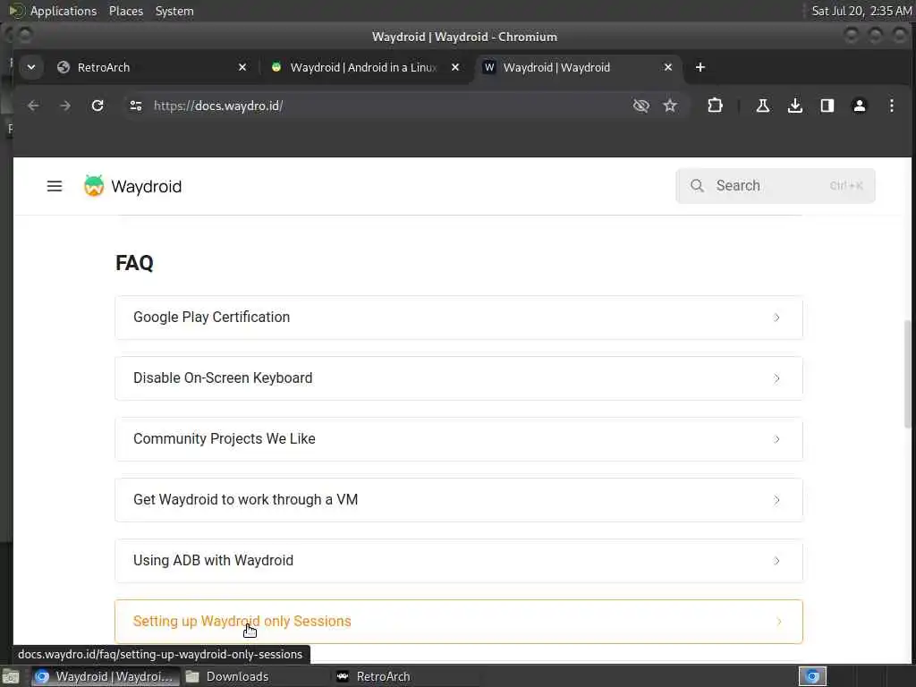Open Chrome Labs flask icon
This screenshot has width=916, height=687.
(x=762, y=106)
